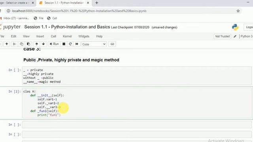Move selected cell up arrow

(x=37, y=44)
